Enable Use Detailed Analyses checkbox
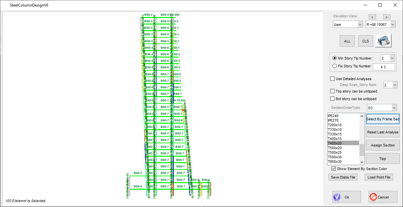The width and height of the screenshot is (403, 207). pos(332,79)
